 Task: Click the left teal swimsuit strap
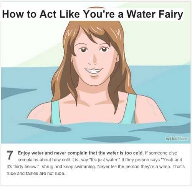pyautogui.click(x=56, y=112)
